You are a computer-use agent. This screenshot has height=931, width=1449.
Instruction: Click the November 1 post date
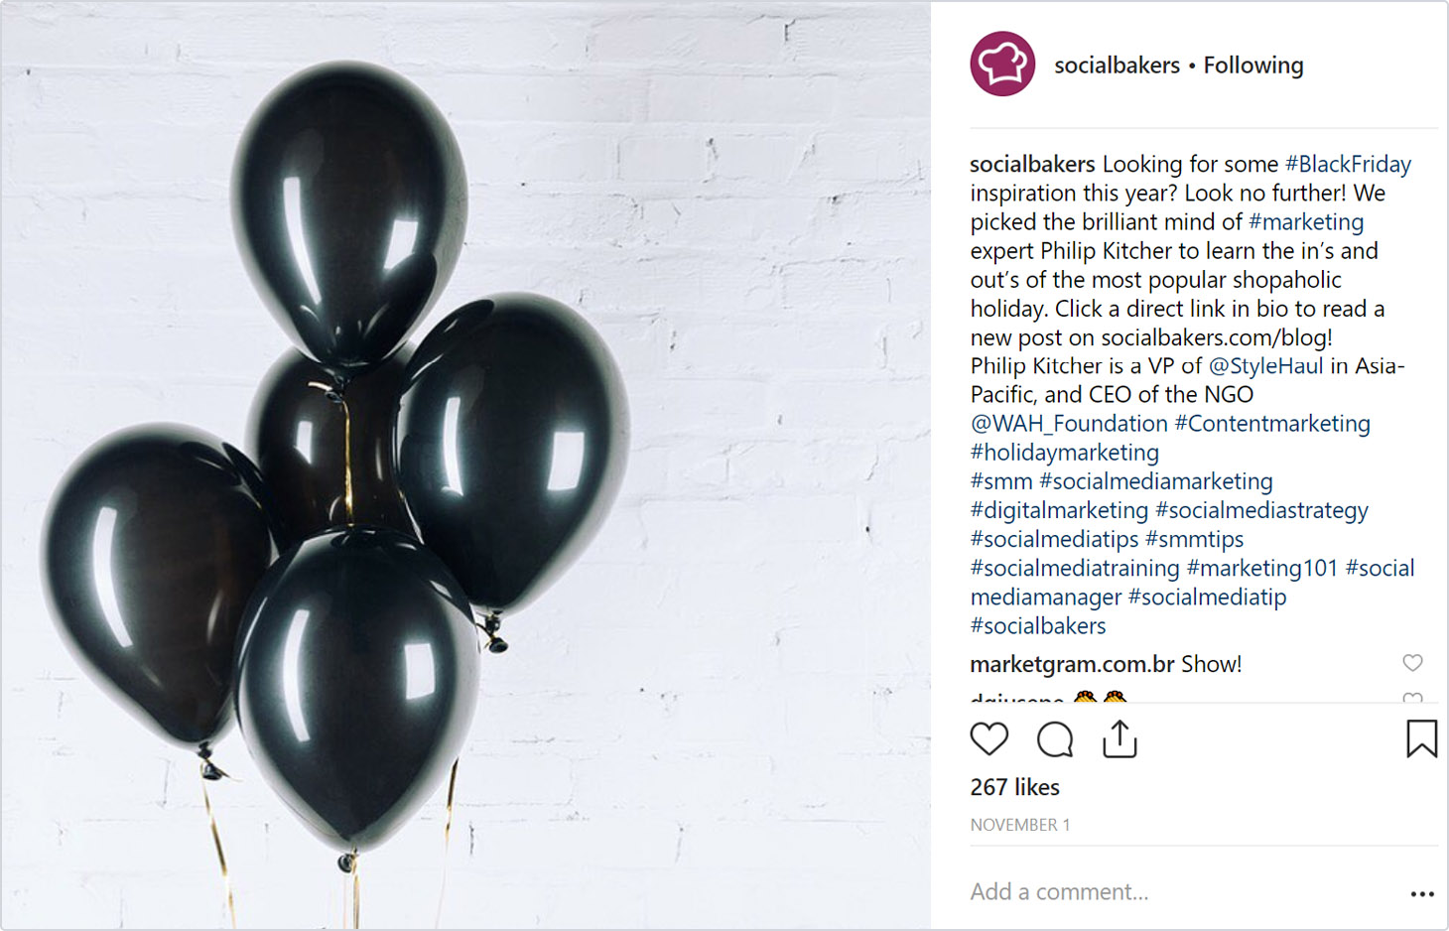(1019, 825)
